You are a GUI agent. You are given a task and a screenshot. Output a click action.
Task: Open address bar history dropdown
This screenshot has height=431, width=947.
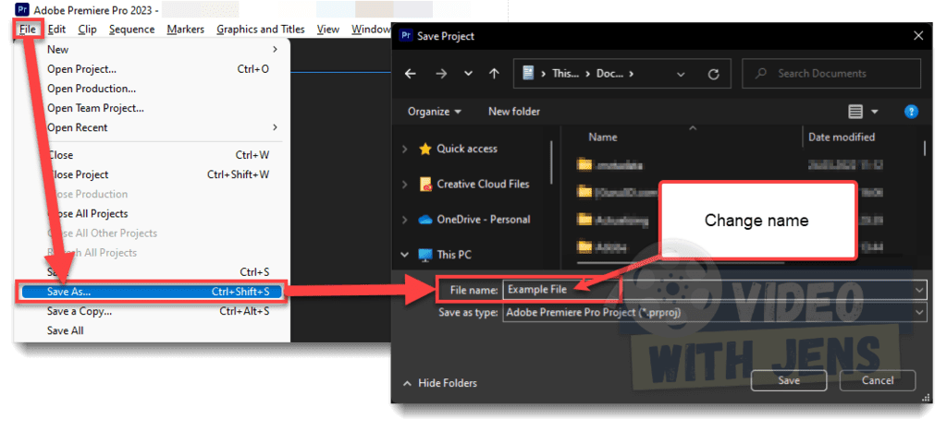(x=681, y=74)
